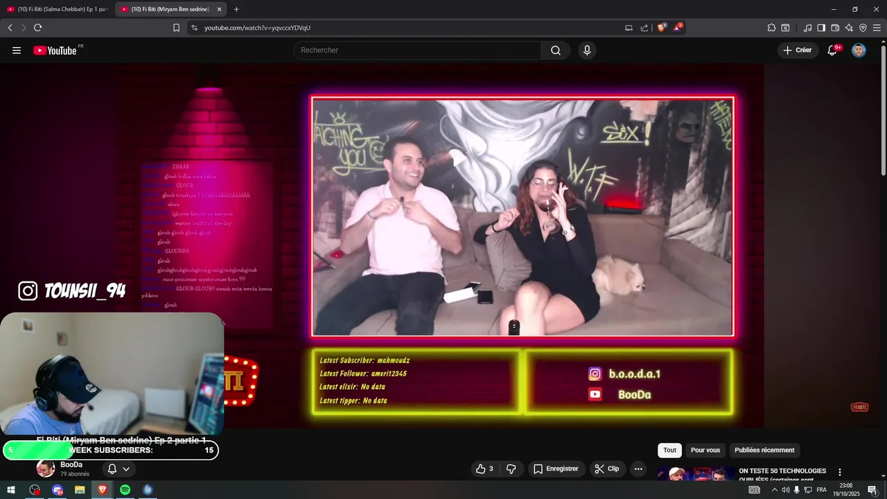Viewport: 887px width, 499px height.
Task: Open site settings icon in address bar
Action: (194, 28)
